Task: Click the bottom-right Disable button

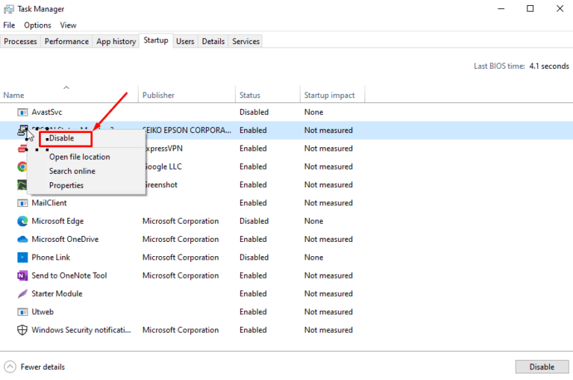Action: (542, 367)
